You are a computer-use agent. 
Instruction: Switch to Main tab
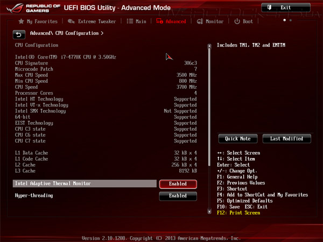pos(136,22)
